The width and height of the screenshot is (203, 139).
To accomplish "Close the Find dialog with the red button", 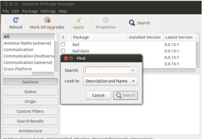I will [66, 59].
